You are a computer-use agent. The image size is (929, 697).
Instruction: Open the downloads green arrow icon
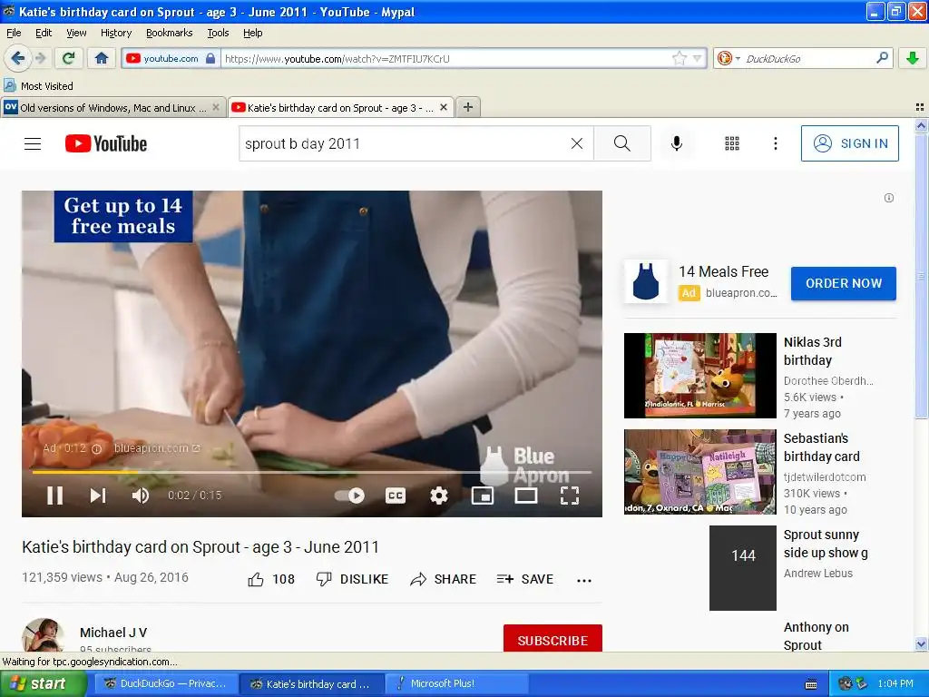(913, 58)
